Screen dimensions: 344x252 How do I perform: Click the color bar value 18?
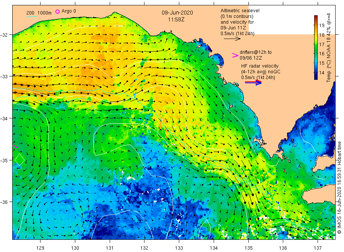[x=321, y=35]
